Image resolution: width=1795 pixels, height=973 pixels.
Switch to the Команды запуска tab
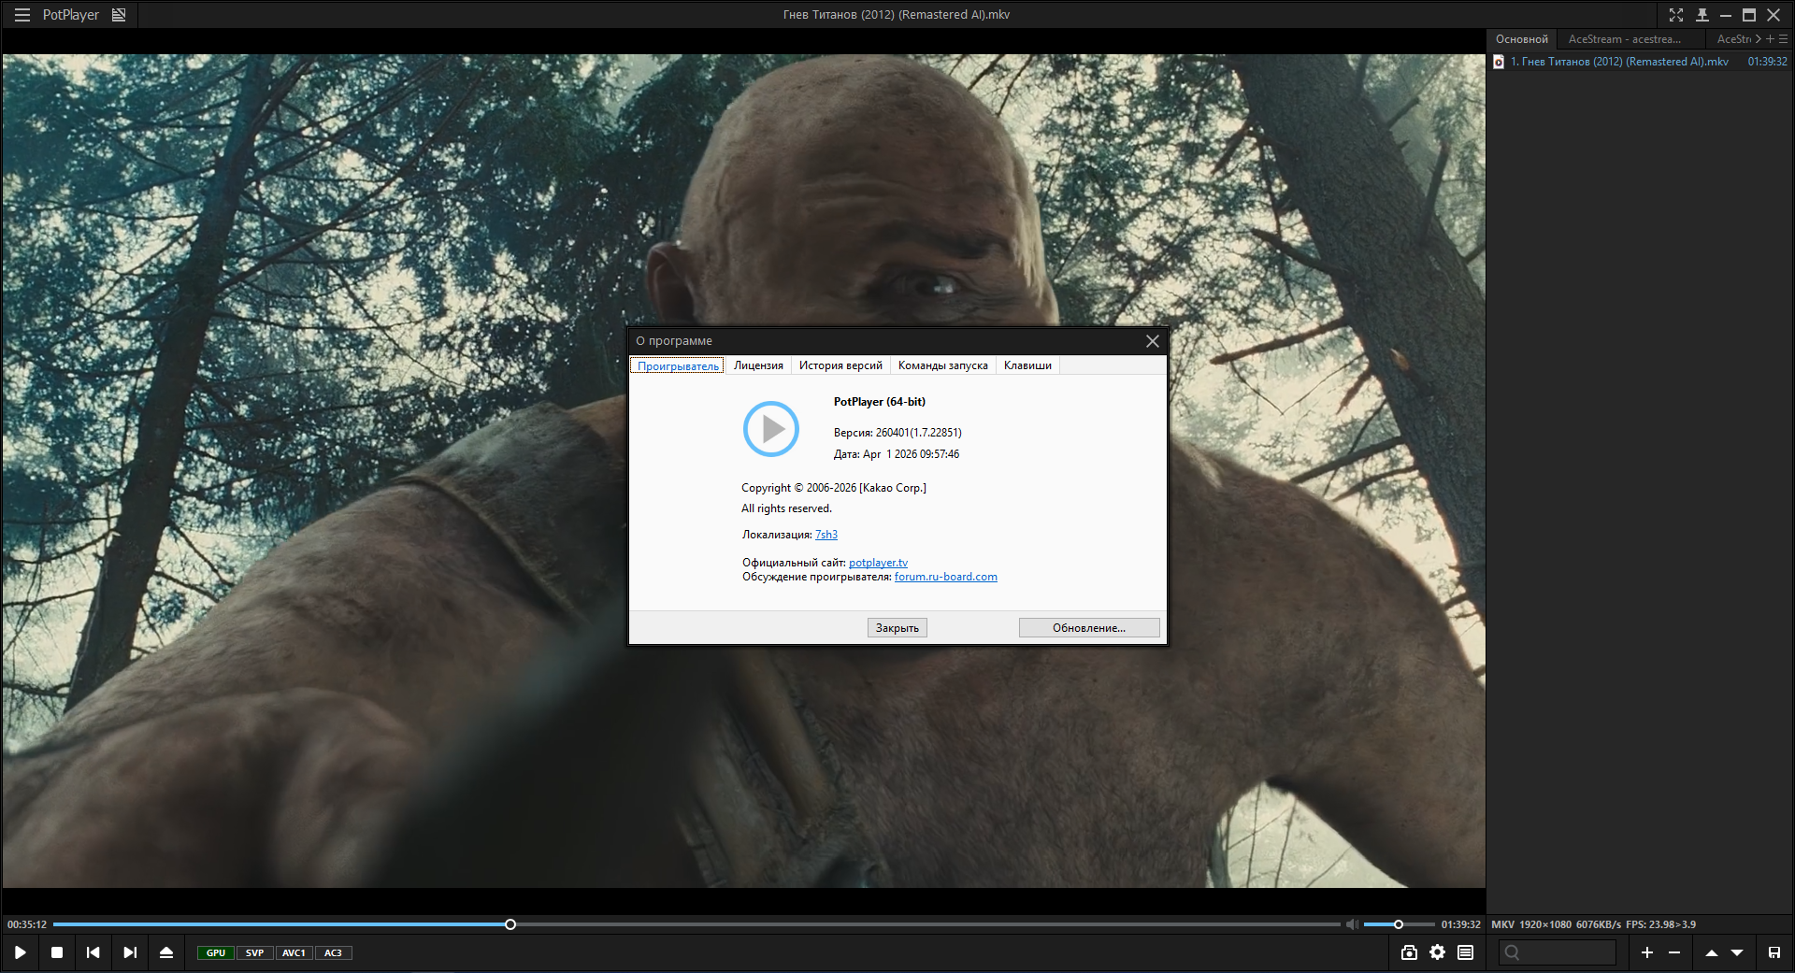(942, 365)
